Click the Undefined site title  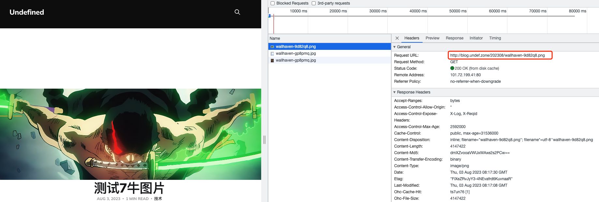tap(27, 12)
